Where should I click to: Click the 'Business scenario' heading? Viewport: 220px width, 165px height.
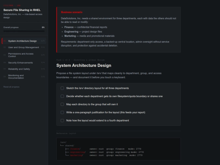[x=72, y=12]
